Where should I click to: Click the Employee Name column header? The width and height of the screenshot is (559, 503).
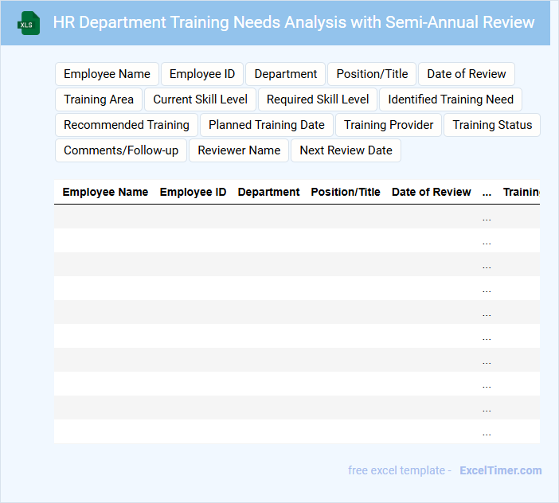point(105,192)
